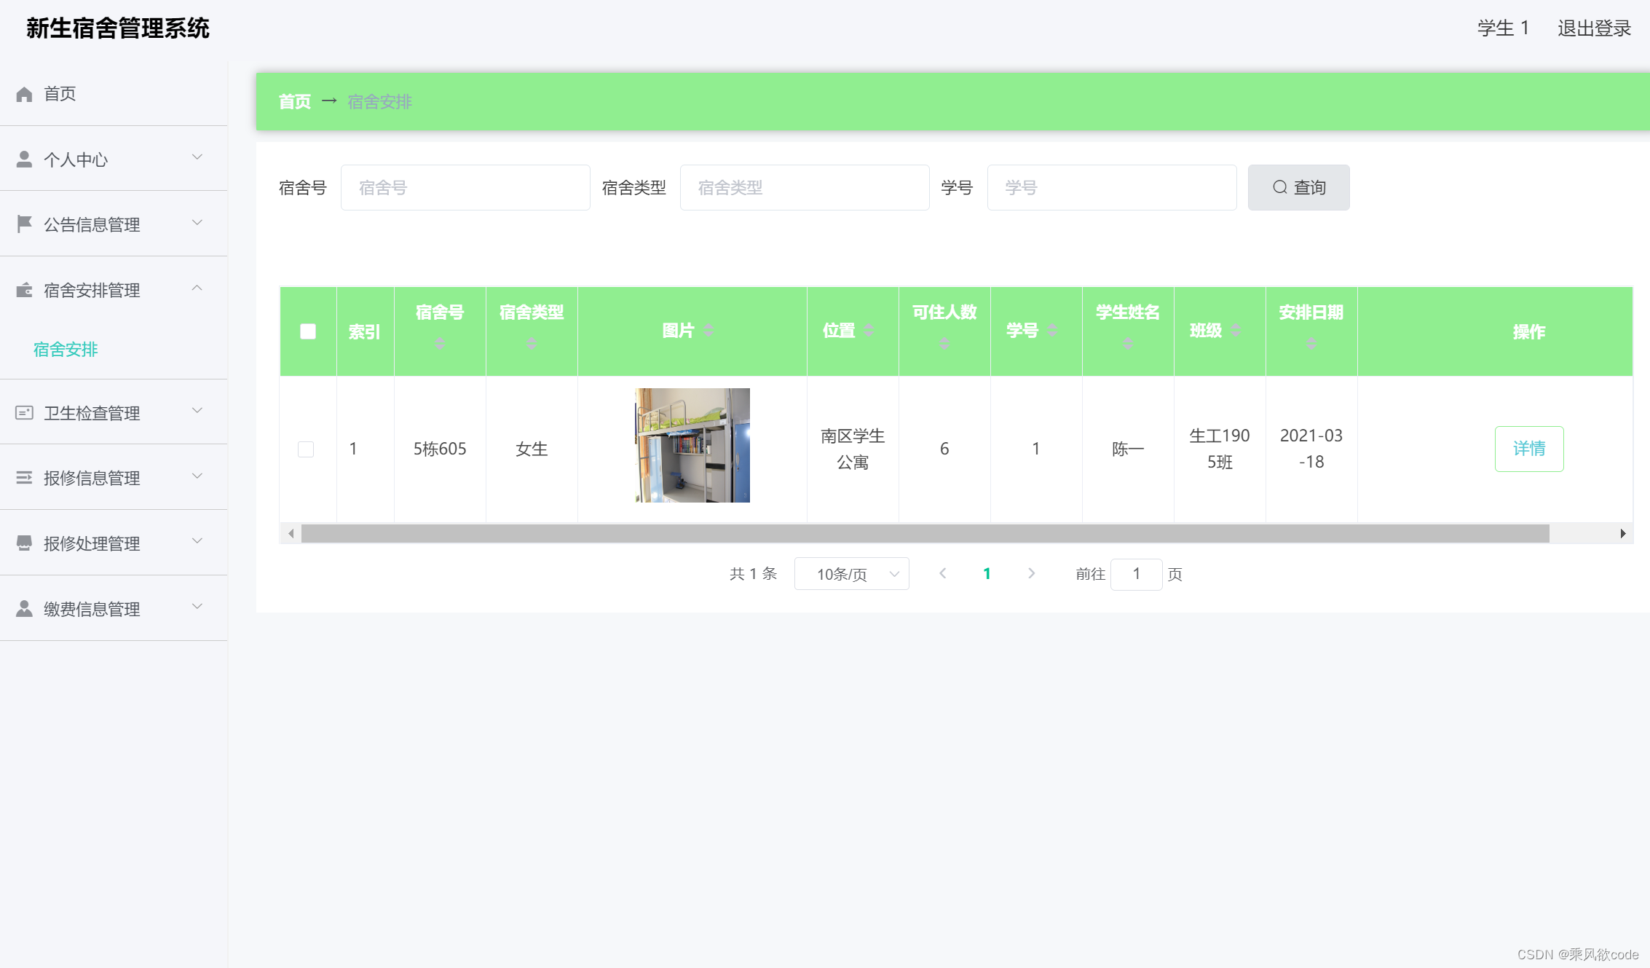This screenshot has width=1650, height=968.
Task: Select the 宿舍安排 submenu item
Action: click(x=66, y=350)
